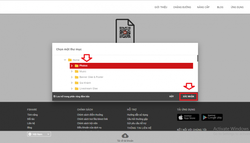Select the Banner Glee & Poster folder icon
This screenshot has height=143, width=250.
click(77, 77)
